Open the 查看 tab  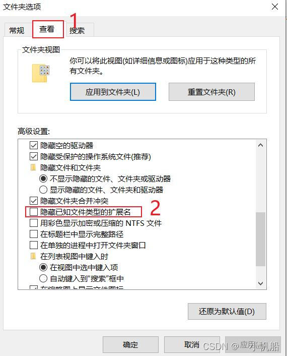[47, 29]
